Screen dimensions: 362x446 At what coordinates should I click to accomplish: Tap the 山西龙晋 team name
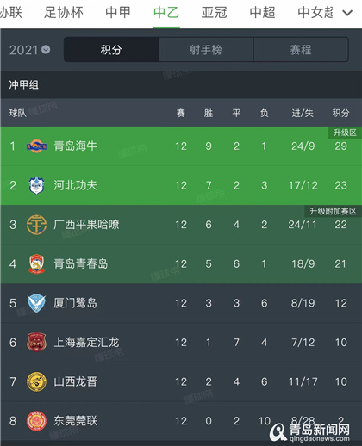[76, 381]
